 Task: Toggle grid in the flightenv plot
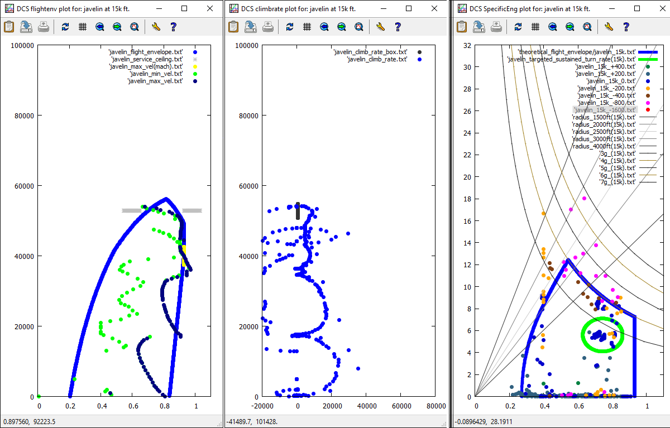pos(82,27)
